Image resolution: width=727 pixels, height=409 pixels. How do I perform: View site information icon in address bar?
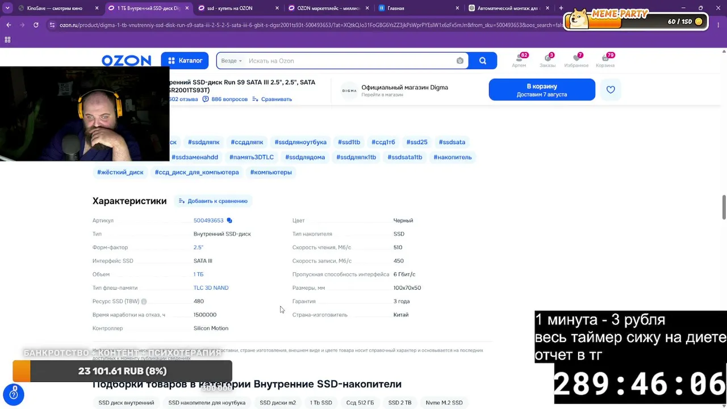coord(52,25)
